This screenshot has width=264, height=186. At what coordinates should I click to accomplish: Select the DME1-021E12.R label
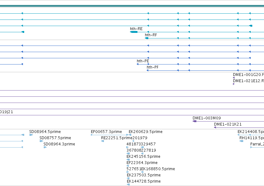pos(248,81)
